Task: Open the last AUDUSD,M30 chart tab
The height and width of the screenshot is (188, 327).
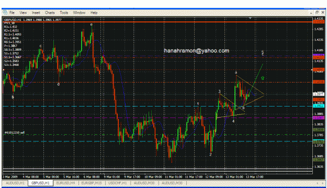Action: click(172, 183)
